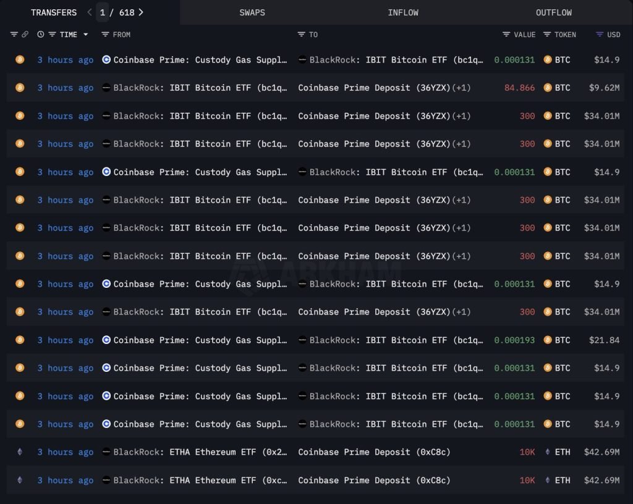Toggle the TIME sort arrow
This screenshot has width=633, height=504.
pos(86,35)
